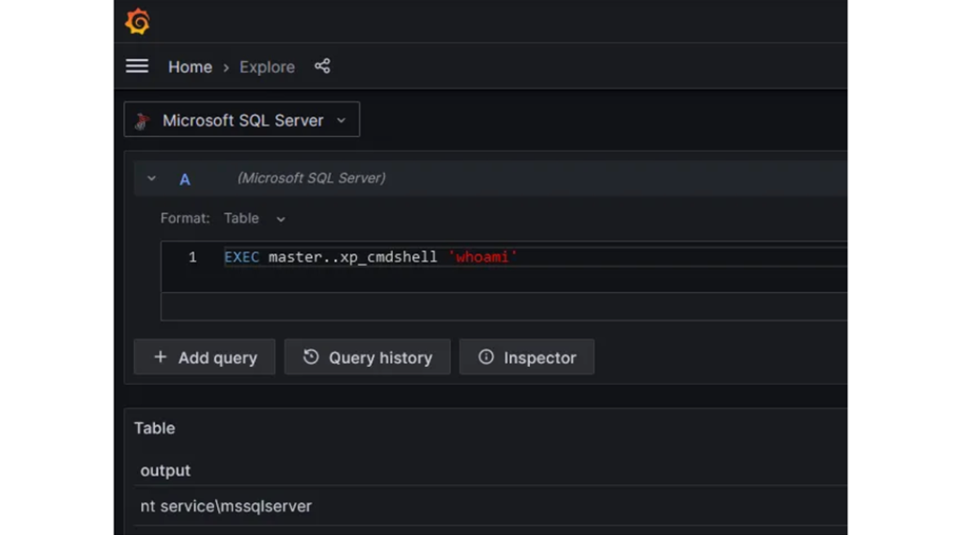962x535 pixels.
Task: Open the hamburger navigation menu
Action: click(137, 67)
